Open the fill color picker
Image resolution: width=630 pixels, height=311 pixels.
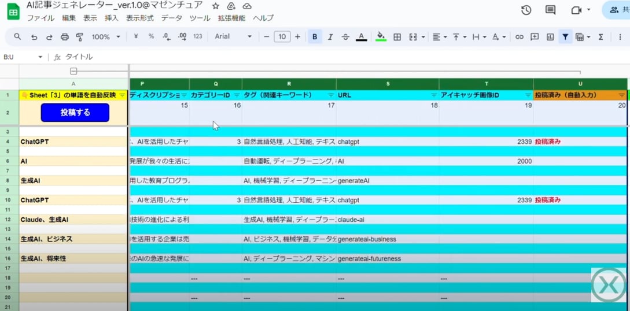(x=381, y=37)
